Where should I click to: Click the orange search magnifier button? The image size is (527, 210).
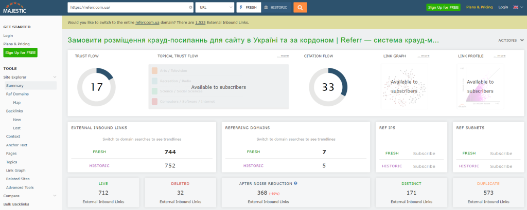click(300, 7)
